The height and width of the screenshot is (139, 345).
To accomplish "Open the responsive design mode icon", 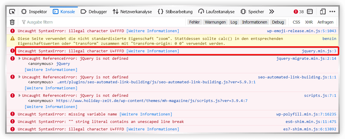I will (x=323, y=12).
